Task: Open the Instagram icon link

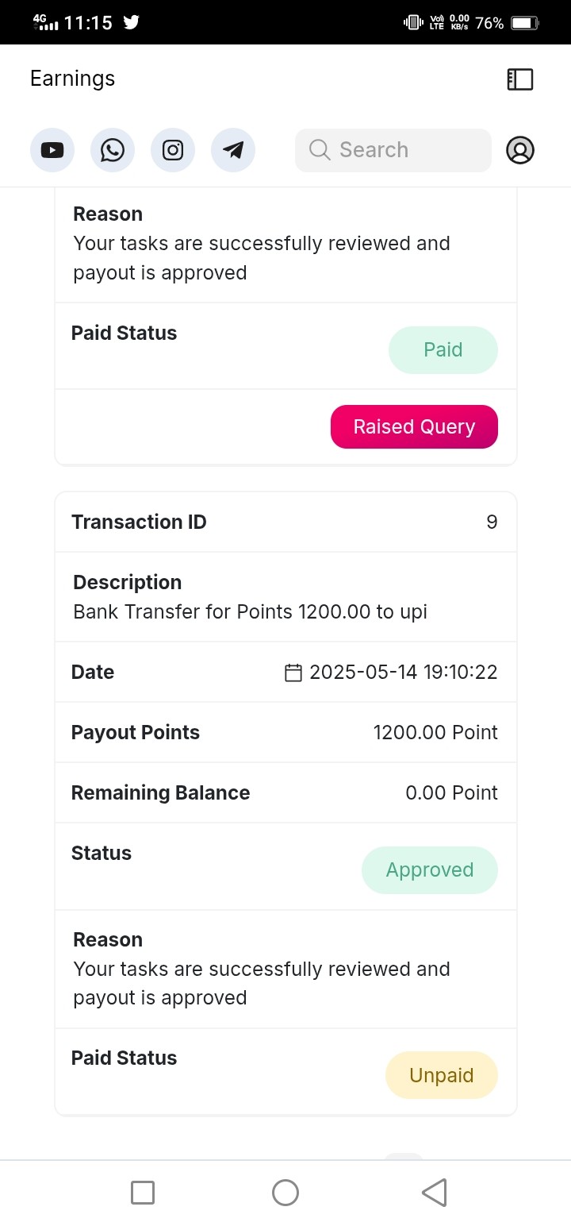Action: coord(173,150)
